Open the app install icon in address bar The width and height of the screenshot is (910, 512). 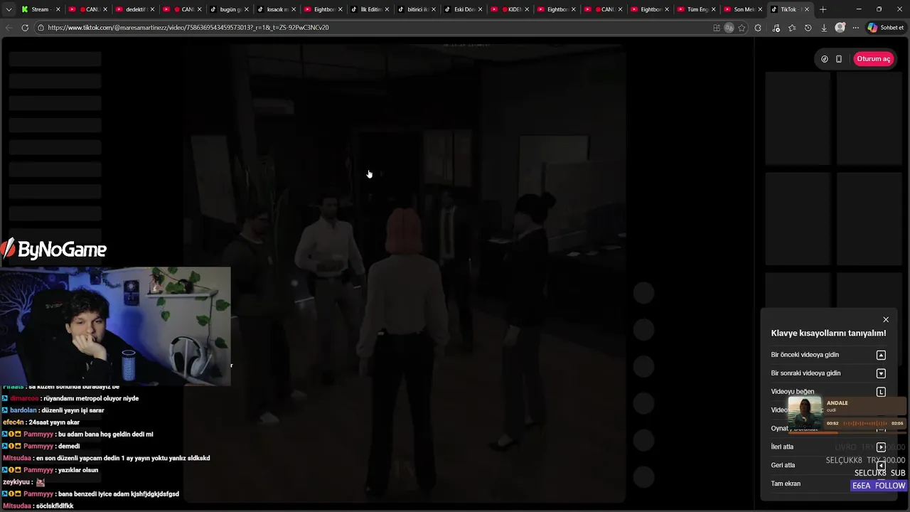point(717,28)
